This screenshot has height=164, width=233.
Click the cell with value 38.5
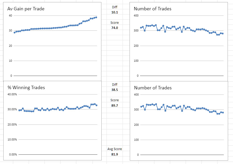[115, 90]
